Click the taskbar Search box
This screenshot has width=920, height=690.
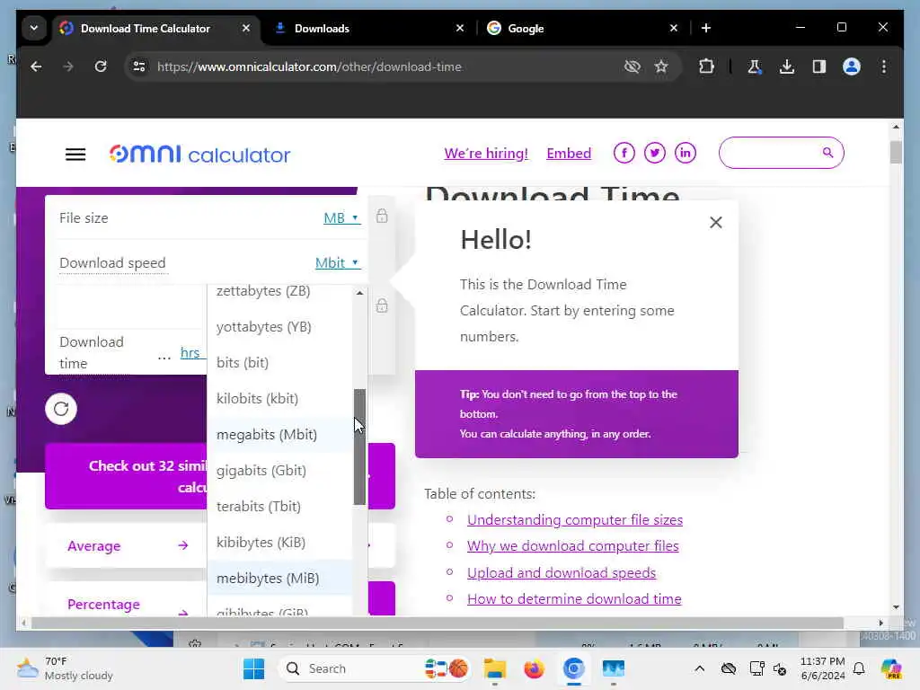coord(376,668)
